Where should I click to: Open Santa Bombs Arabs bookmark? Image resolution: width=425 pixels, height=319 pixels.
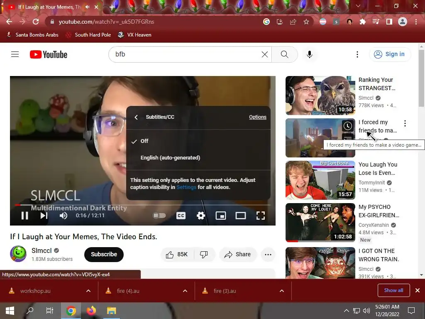pos(32,35)
